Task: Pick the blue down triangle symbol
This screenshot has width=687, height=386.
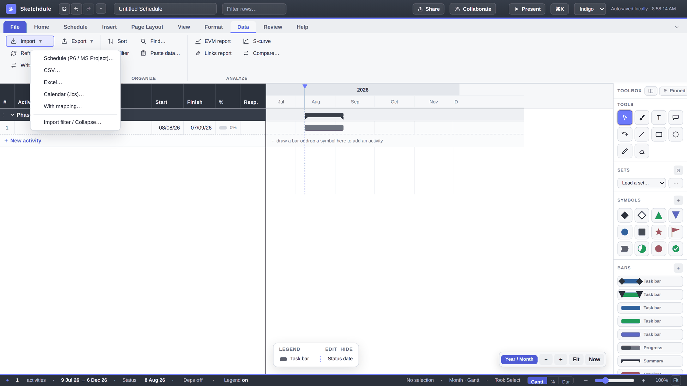Action: [x=675, y=215]
